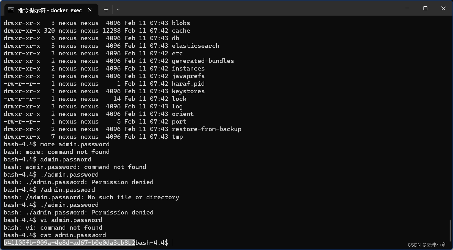The image size is (453, 250).
Task: Click the highlighted password b41105fb-909a text
Action: 69,243
